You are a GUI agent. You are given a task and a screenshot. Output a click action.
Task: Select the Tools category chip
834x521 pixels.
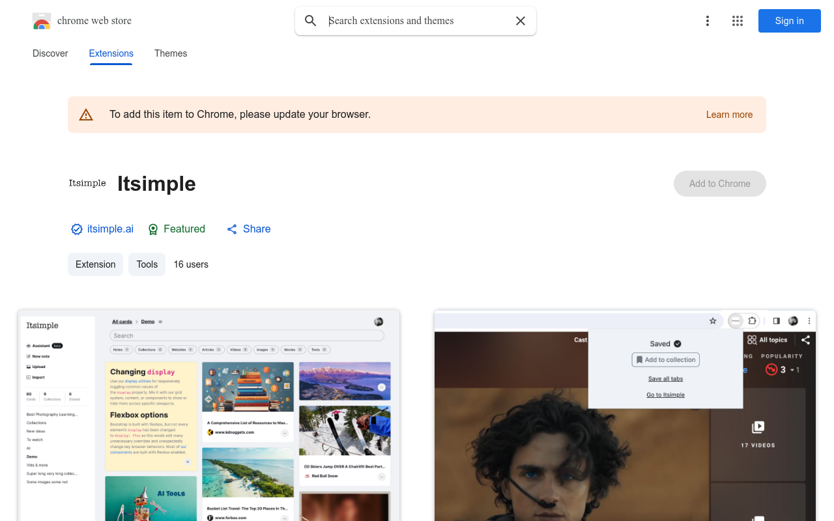pyautogui.click(x=147, y=264)
